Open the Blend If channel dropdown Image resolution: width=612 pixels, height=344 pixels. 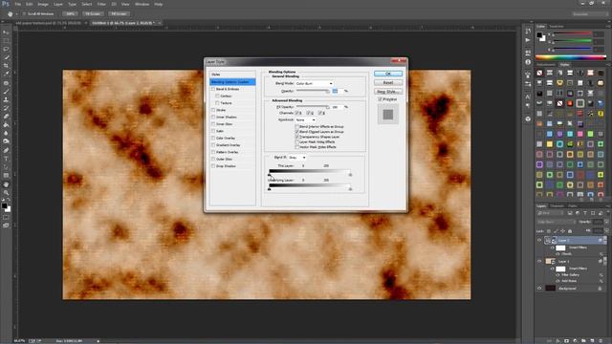point(297,157)
